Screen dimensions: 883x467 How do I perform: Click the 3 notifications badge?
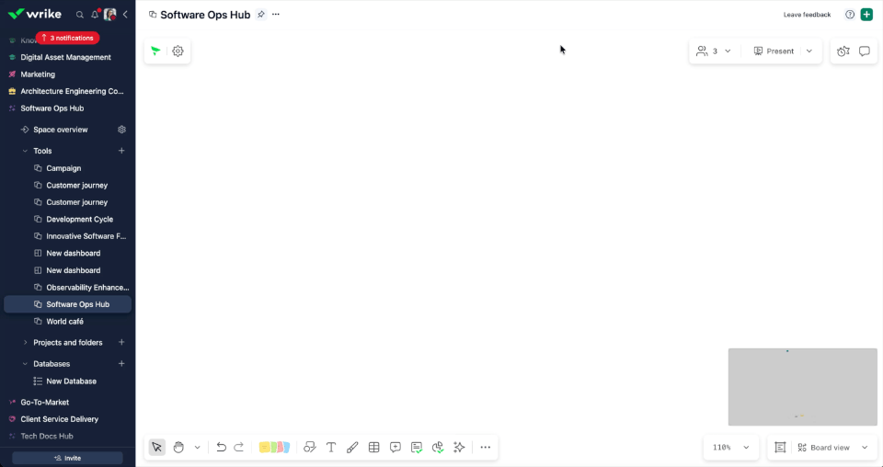pyautogui.click(x=67, y=38)
